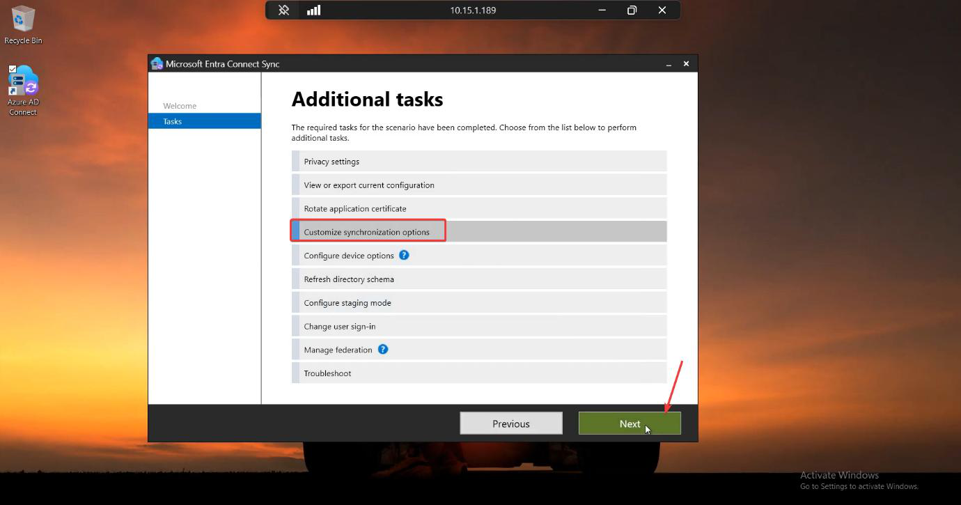961x505 pixels.
Task: Click the pin icon in remote session bar
Action: [283, 10]
